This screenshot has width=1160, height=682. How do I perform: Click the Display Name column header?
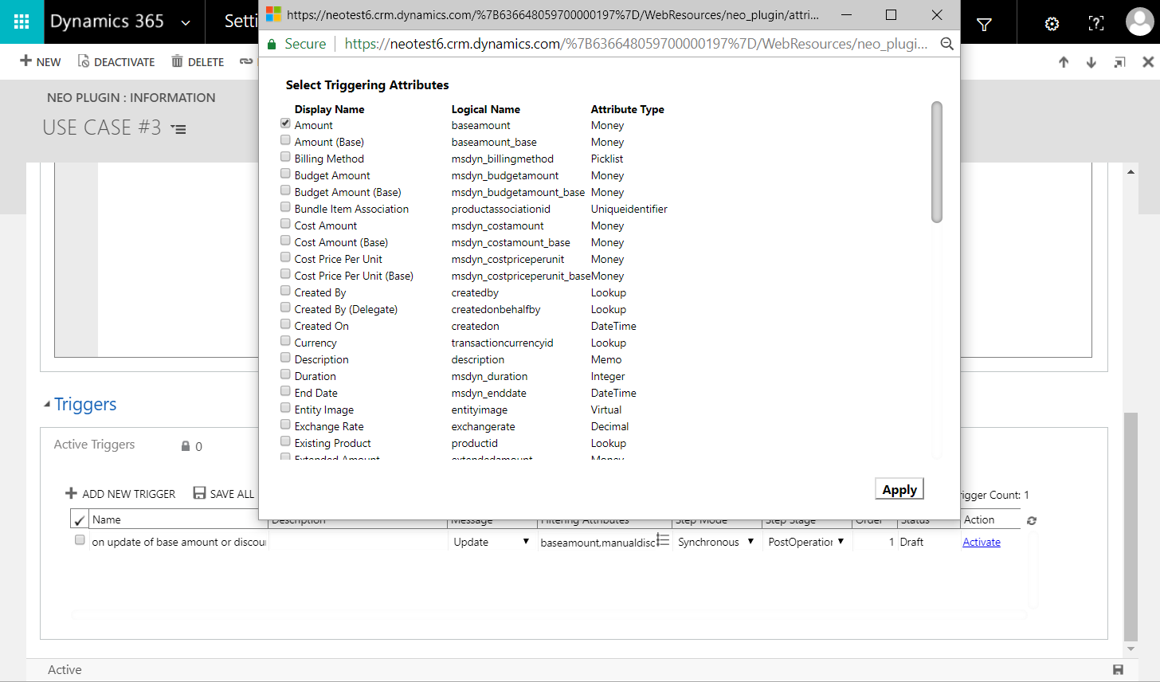329,109
